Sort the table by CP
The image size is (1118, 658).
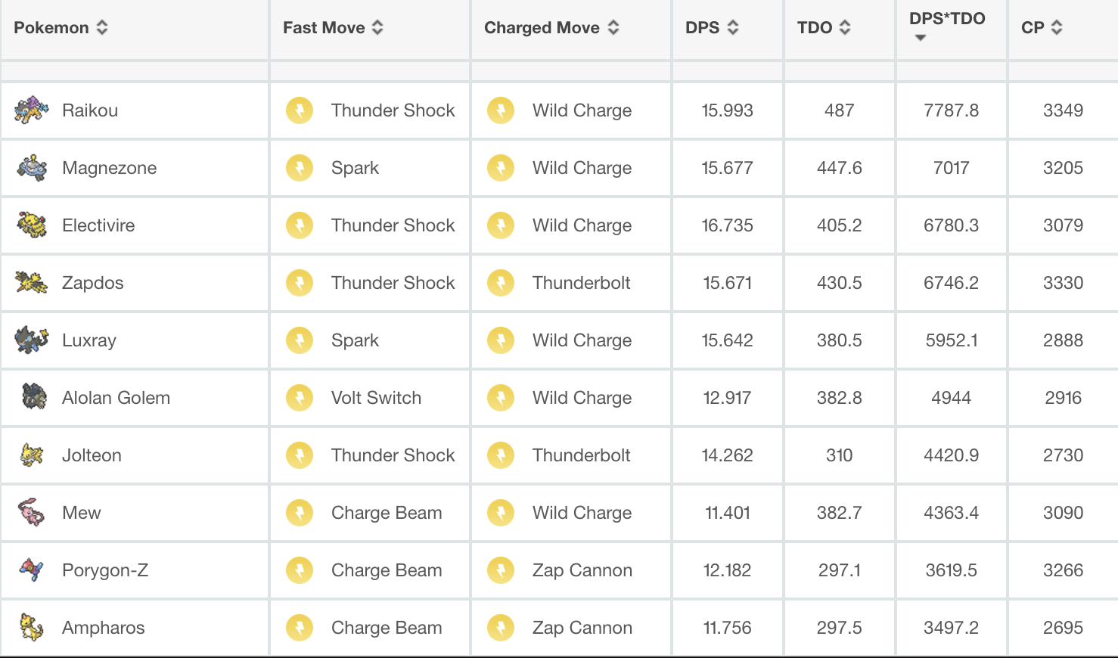coord(1057,28)
